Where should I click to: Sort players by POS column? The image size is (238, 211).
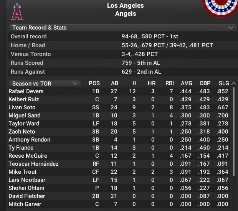coord(94,83)
